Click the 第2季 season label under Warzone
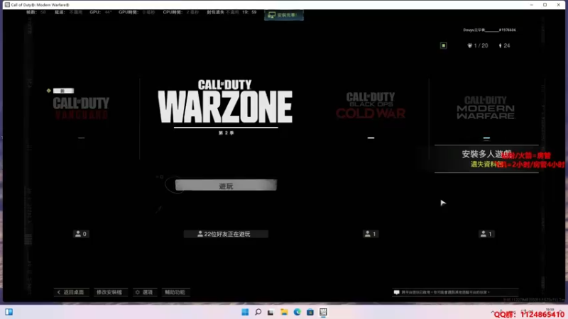 point(226,133)
